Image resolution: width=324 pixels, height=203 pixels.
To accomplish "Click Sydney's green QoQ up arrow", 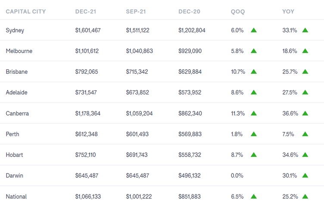I will pyautogui.click(x=253, y=30).
